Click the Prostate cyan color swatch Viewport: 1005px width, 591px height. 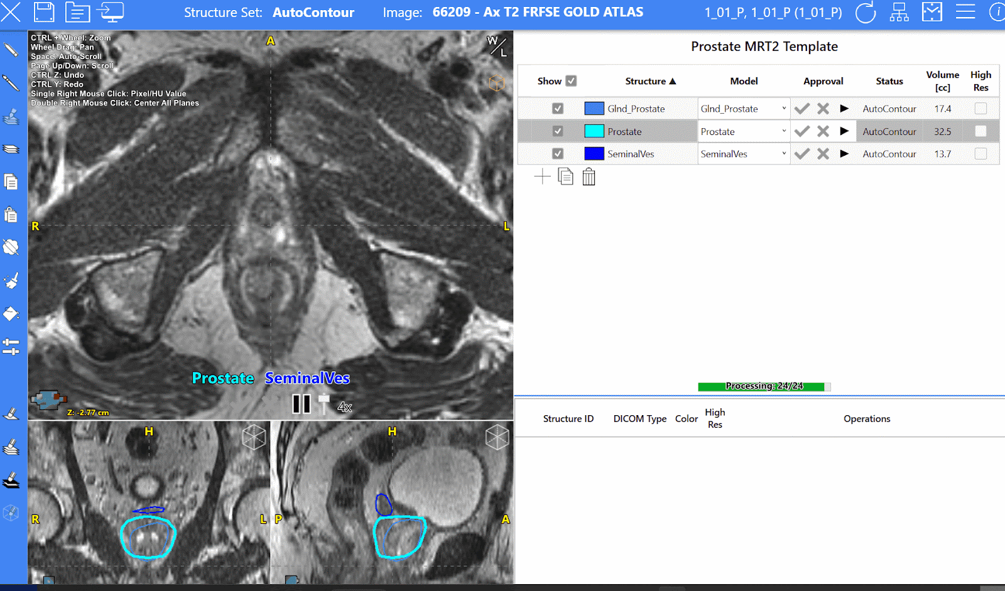594,131
